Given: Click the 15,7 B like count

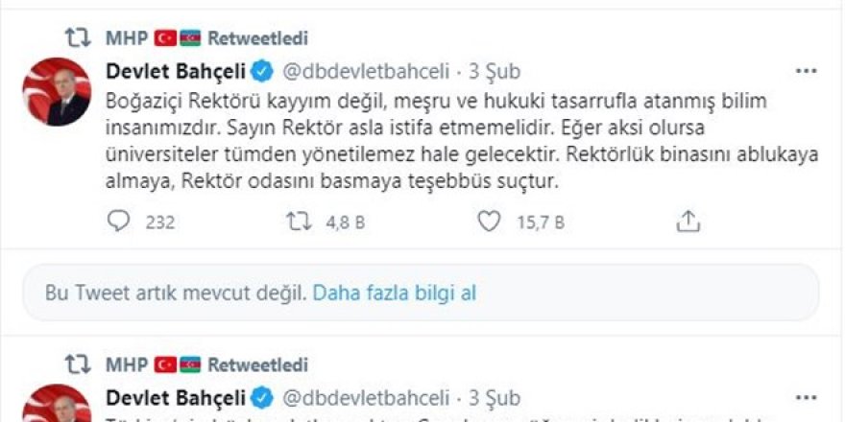Looking at the screenshot, I should pos(541,223).
